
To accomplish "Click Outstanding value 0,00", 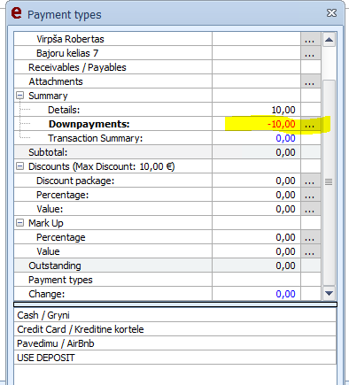I will [285, 266].
